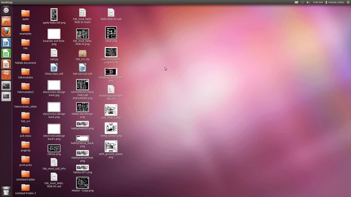Screen dimensions: 351x197
Task: Select the pcb class folder
Action: click(x=25, y=130)
